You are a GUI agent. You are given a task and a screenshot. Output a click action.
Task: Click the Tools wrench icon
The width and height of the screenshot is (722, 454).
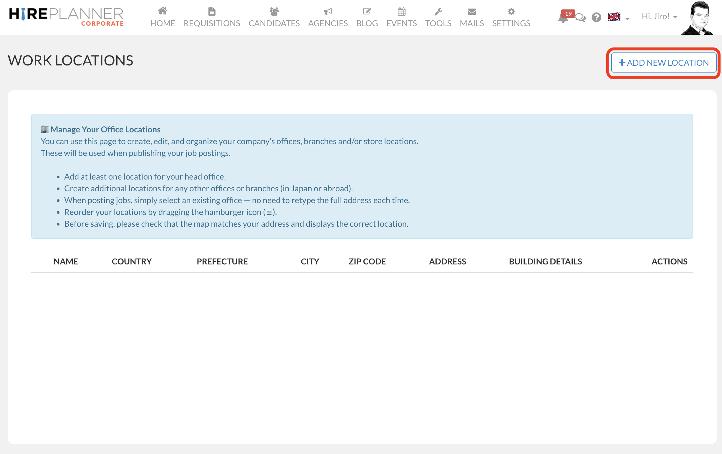pos(438,11)
